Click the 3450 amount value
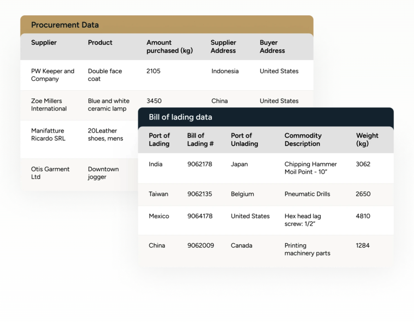This screenshot has height=322, width=414. click(x=154, y=101)
